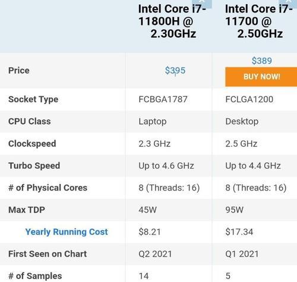Click the $17.34 running cost value
The image size is (297, 282).
(239, 232)
